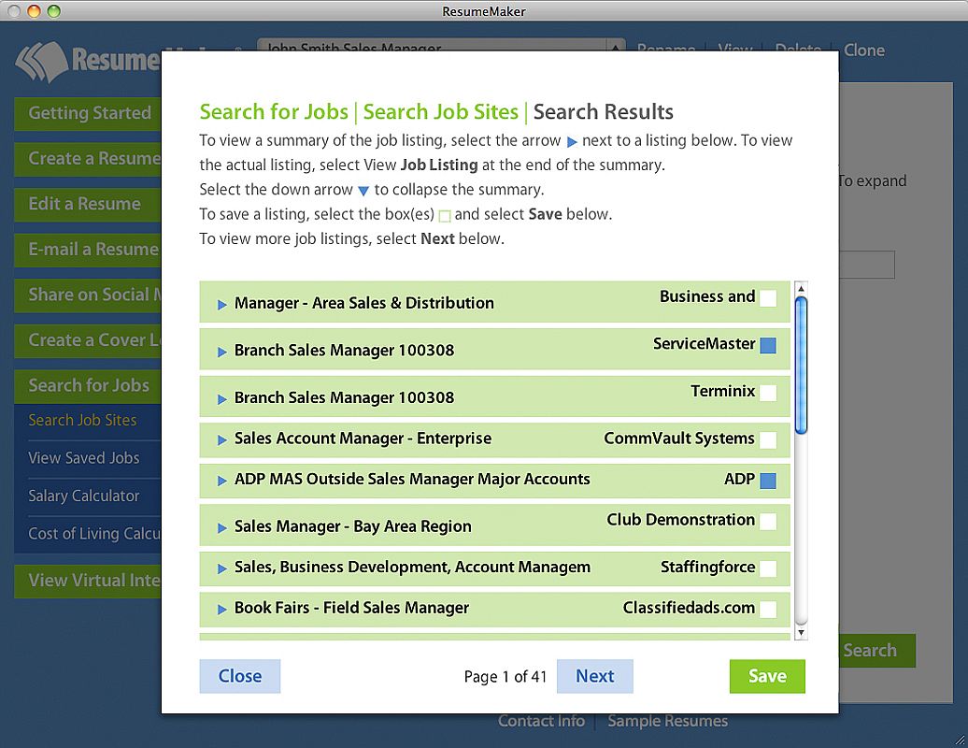Click the Search for Jobs breadcrumb heading
The image size is (968, 748).
274,112
